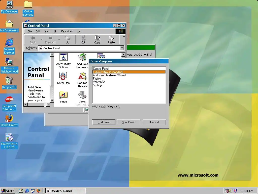Click in the Control Panel address field
The width and height of the screenshot is (258, 194).
coord(79,48)
